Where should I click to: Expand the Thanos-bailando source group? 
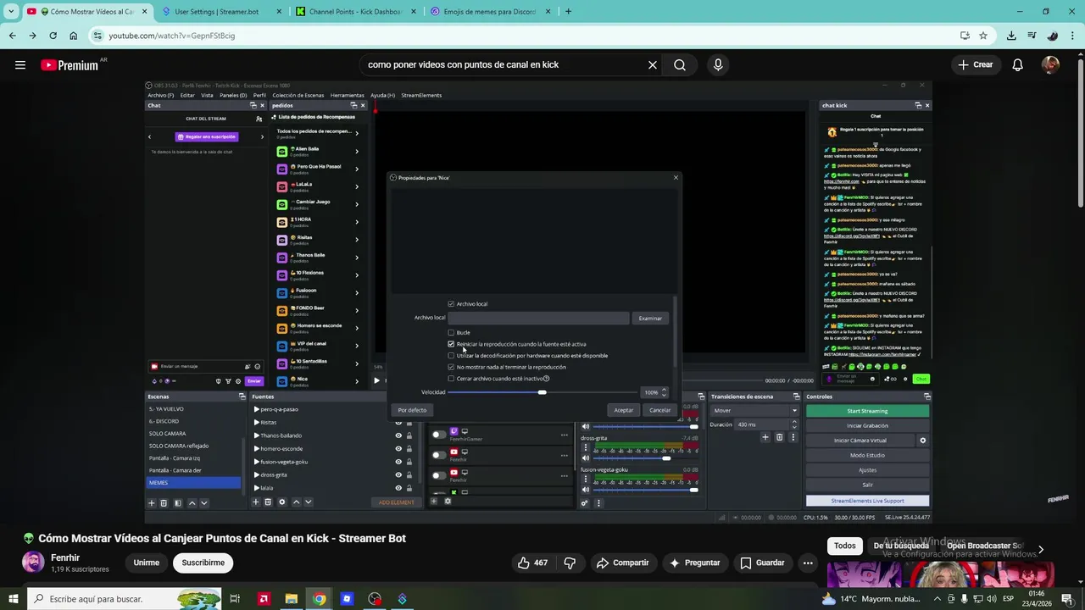click(257, 435)
